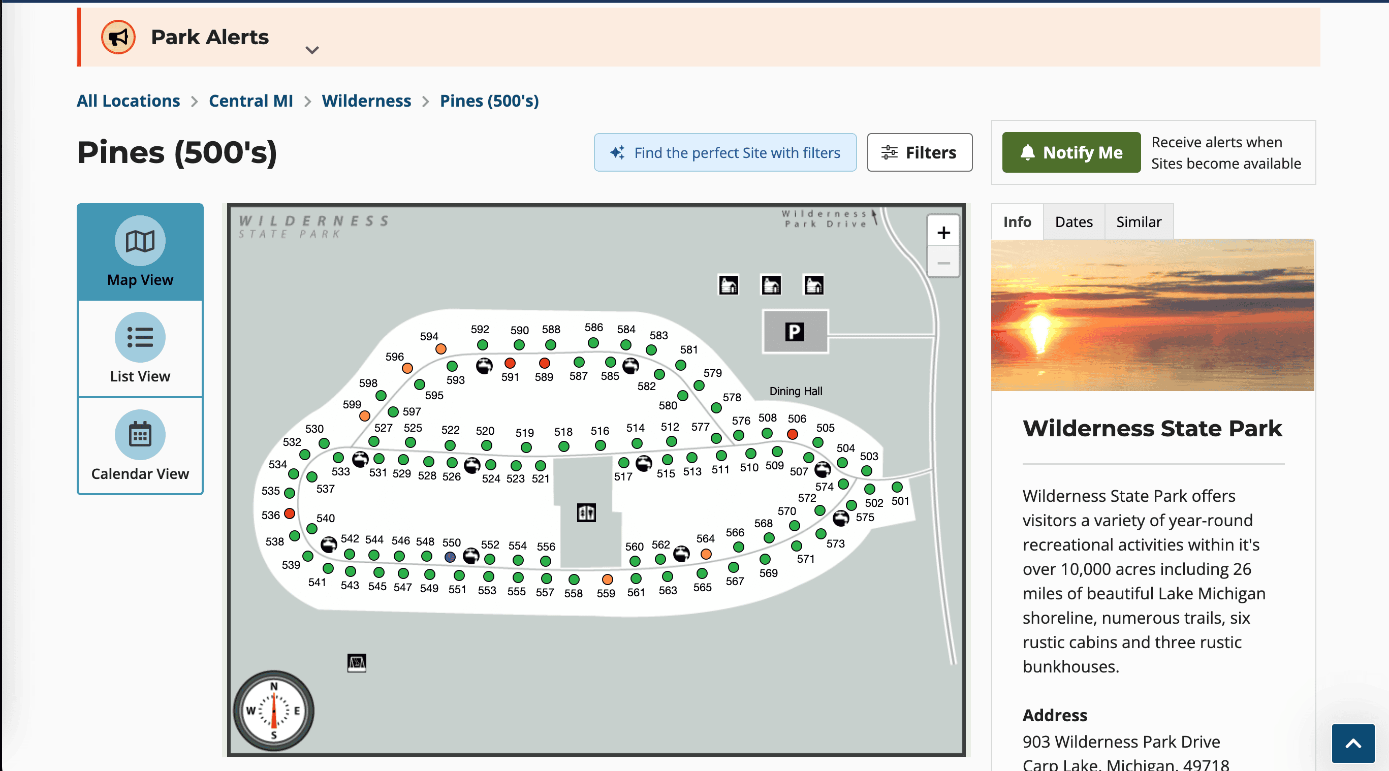Screen dimensions: 1389x771
Task: Zoom out on the campground map
Action: click(943, 263)
